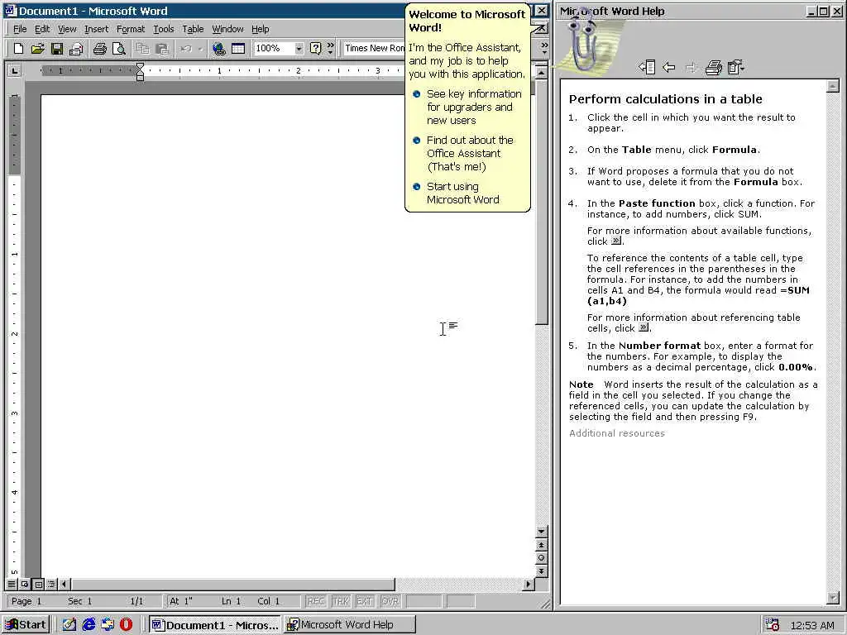Screen dimensions: 847x635
Task: Click 'Additional resources' link in Help
Action: pyautogui.click(x=617, y=433)
